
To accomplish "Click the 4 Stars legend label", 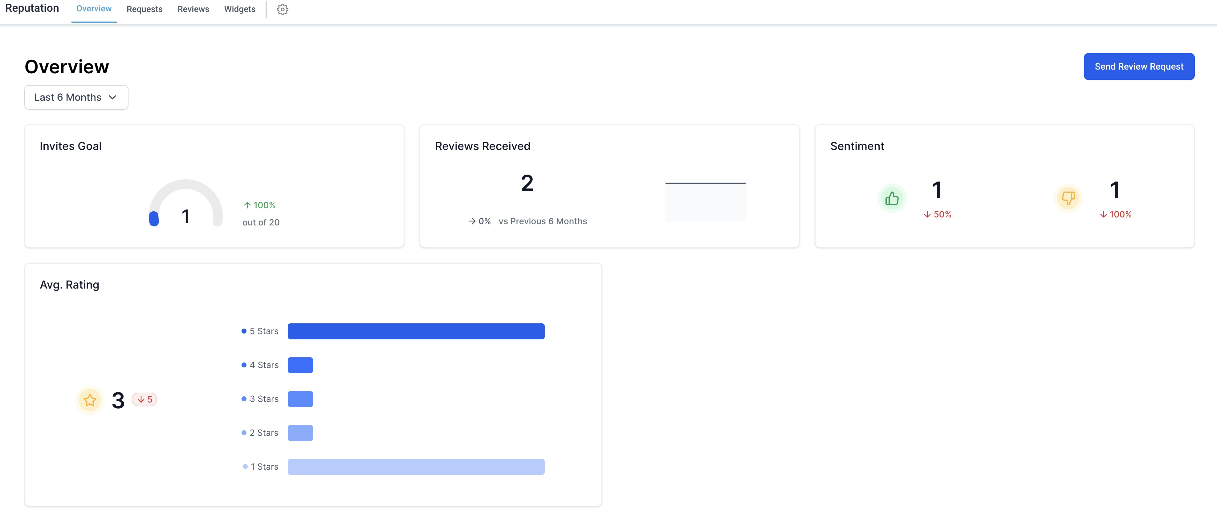I will pos(264,365).
